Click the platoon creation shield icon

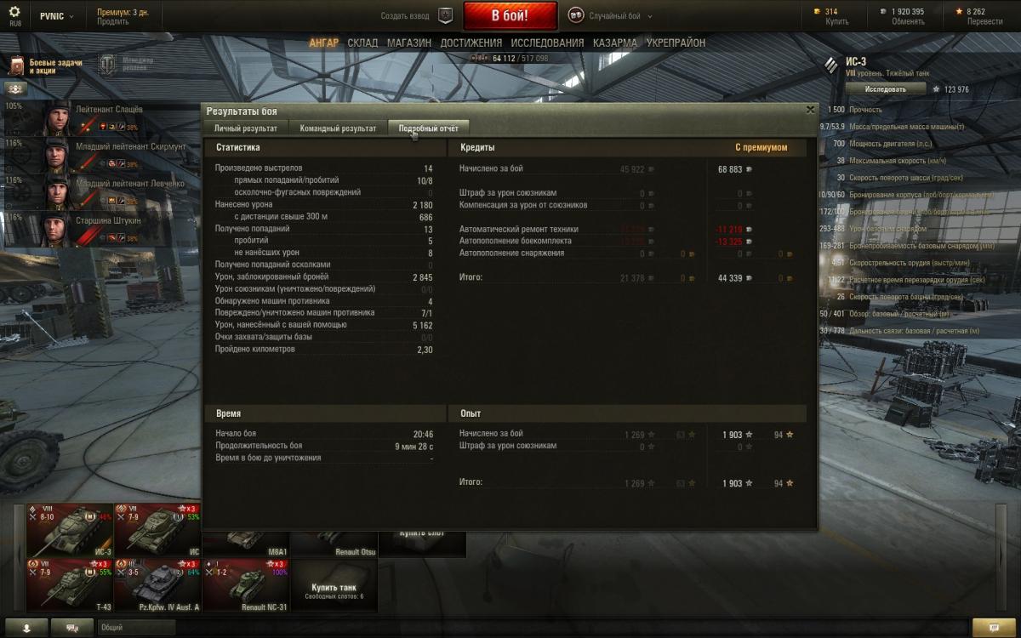(x=446, y=15)
